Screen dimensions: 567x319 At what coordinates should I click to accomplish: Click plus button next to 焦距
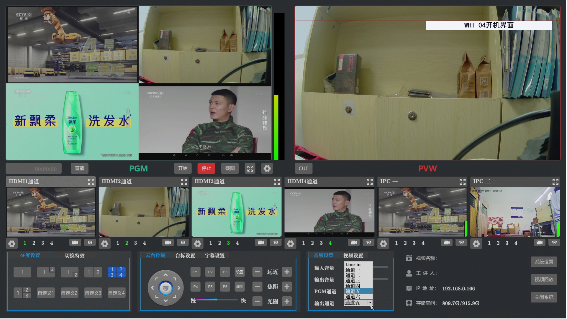[x=287, y=287]
